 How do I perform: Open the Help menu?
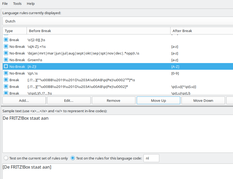pos(31,3)
